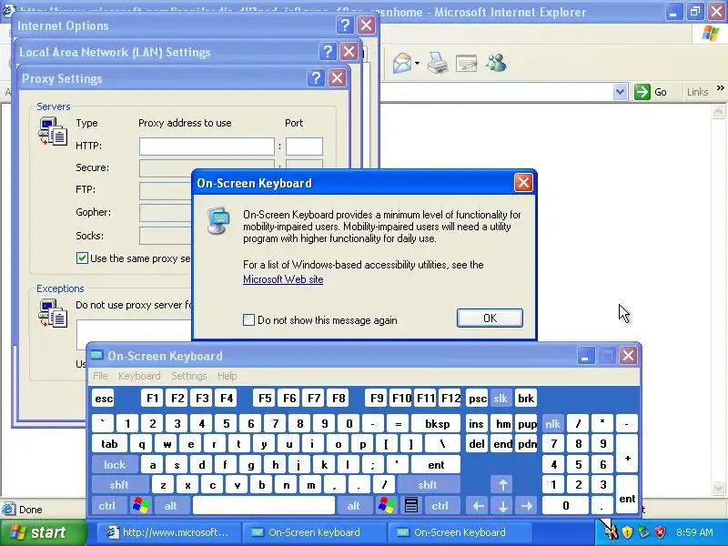The height and width of the screenshot is (546, 728).
Task: Click the right arrow key on keyboard
Action: click(527, 505)
